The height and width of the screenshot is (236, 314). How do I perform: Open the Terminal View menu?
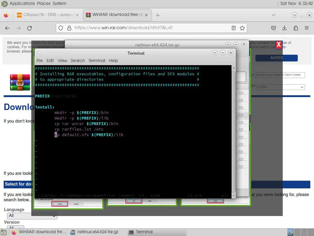point(62,61)
